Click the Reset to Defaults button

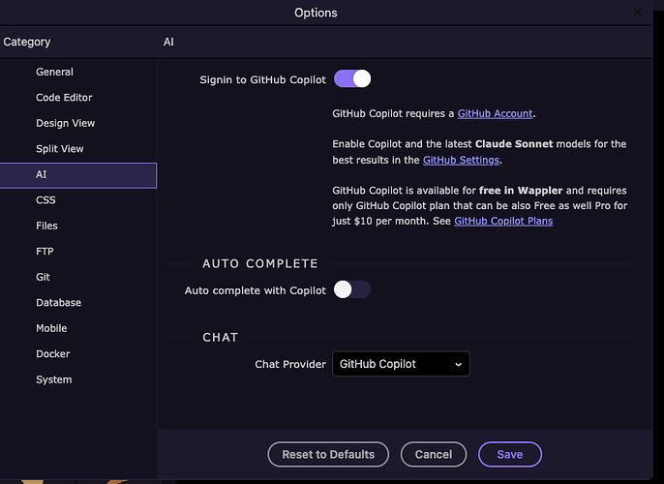[328, 454]
